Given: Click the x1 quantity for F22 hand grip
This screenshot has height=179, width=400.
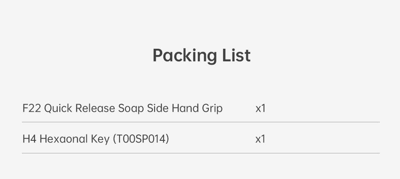Looking at the screenshot, I should pyautogui.click(x=261, y=108).
